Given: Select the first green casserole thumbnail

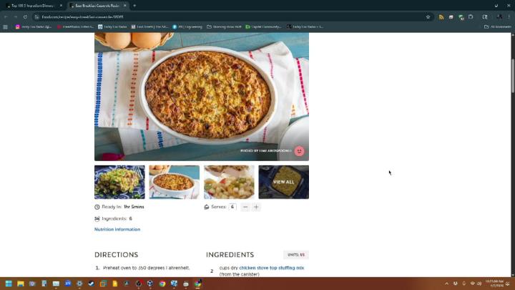Looking at the screenshot, I should pyautogui.click(x=119, y=182).
